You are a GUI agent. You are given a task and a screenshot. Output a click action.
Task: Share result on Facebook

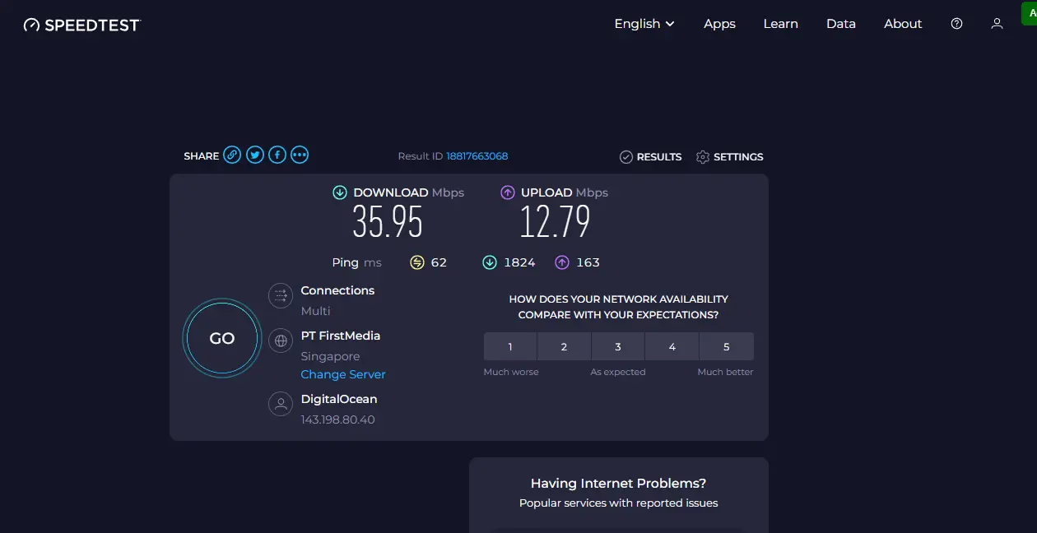[x=277, y=155]
